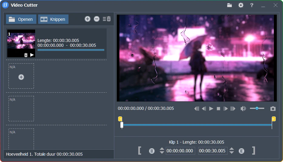Set clip end with E button
283x162 pixels.
coord(241,151)
